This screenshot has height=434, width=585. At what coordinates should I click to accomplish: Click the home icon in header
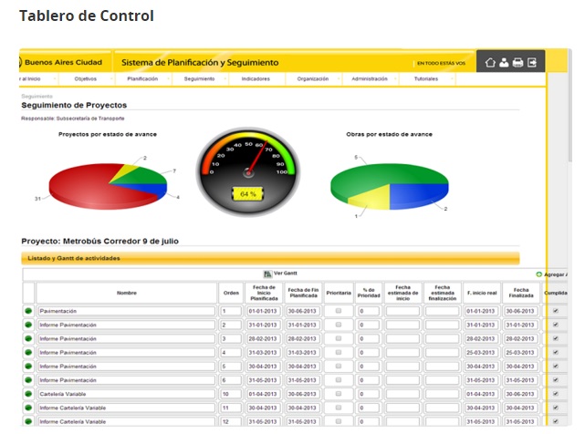click(490, 63)
